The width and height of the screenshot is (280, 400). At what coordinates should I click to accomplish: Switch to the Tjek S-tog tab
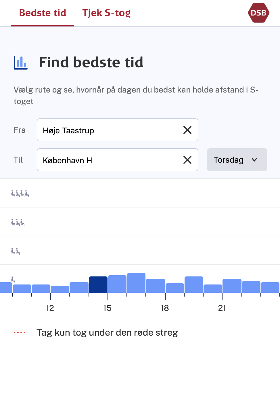(106, 13)
